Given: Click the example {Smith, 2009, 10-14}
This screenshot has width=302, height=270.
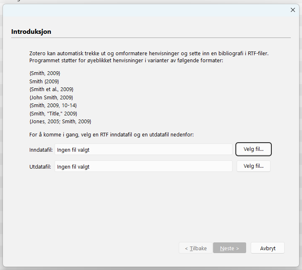Looking at the screenshot, I should tap(53, 106).
